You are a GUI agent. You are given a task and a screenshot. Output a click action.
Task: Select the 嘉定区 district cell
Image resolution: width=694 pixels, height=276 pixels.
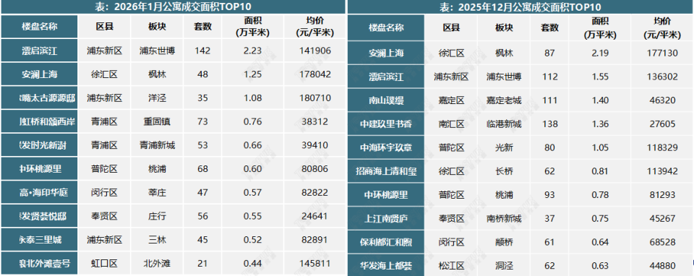click(451, 100)
